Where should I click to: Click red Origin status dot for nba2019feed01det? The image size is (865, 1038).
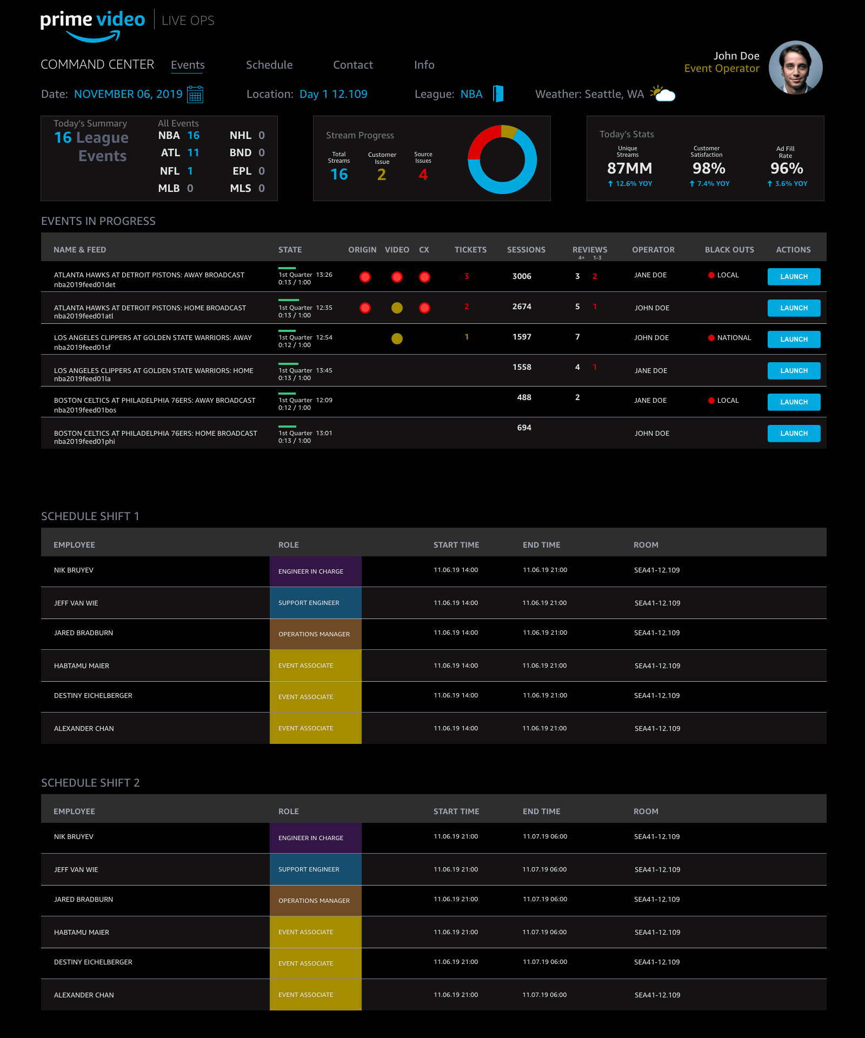point(365,277)
